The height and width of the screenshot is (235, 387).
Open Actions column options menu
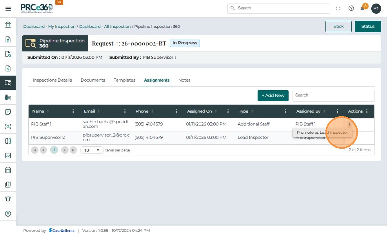click(367, 111)
